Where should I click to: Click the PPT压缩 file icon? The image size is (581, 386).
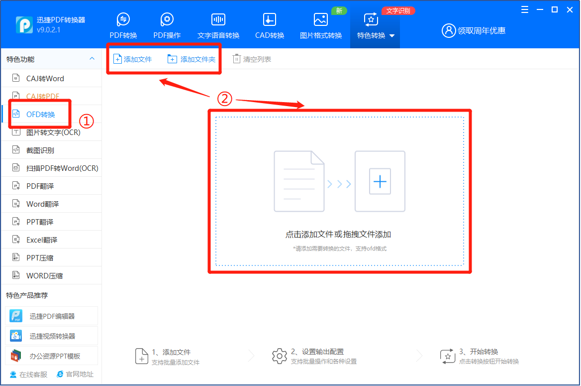point(16,257)
